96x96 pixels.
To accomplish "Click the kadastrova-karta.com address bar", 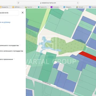I will 48,3.
